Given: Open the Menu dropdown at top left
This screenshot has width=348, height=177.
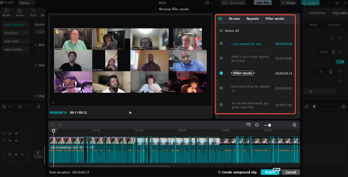Looking at the screenshot, I should click(25, 3).
